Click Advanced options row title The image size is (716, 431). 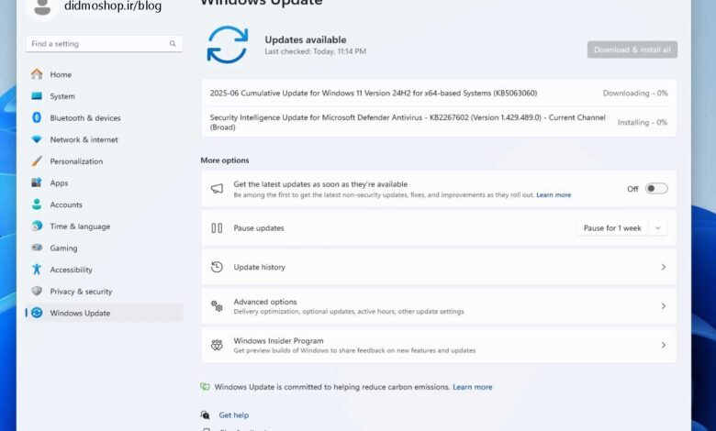[x=265, y=302]
